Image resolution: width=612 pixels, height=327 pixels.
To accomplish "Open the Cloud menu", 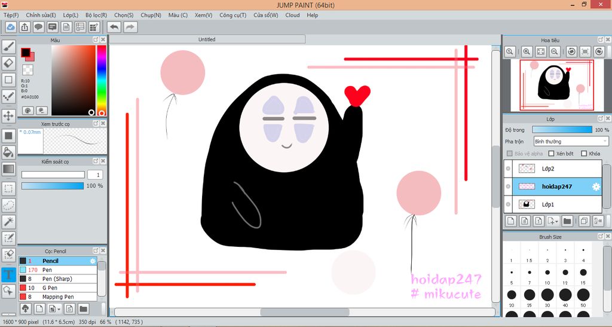I will (292, 15).
